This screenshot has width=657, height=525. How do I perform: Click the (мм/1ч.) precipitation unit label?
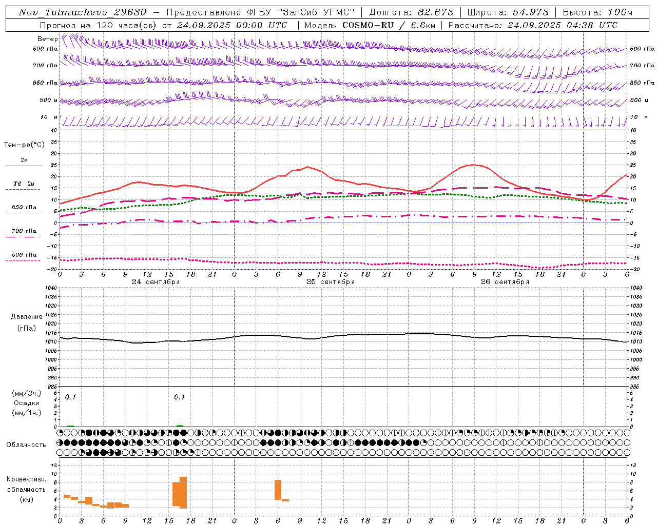pos(26,413)
